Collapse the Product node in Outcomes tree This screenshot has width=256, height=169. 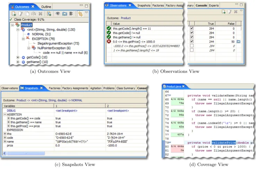[x=12, y=25]
